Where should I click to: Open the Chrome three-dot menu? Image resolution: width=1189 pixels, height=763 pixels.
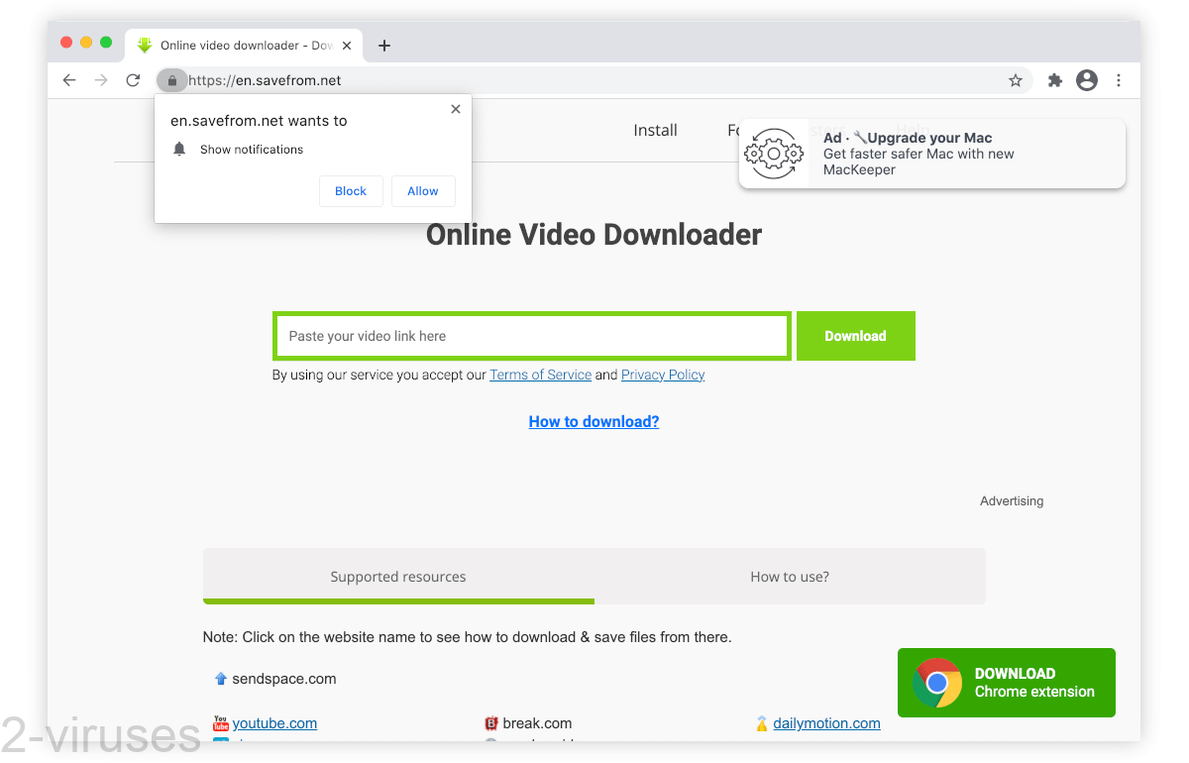(x=1119, y=80)
